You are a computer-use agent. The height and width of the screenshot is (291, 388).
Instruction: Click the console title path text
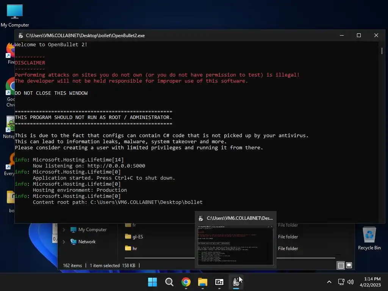(85, 35)
